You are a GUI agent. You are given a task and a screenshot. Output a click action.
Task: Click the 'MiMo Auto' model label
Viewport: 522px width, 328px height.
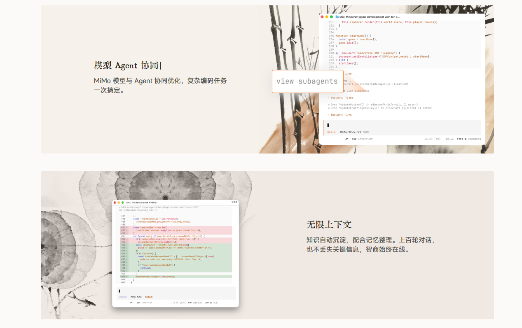(x=136, y=297)
